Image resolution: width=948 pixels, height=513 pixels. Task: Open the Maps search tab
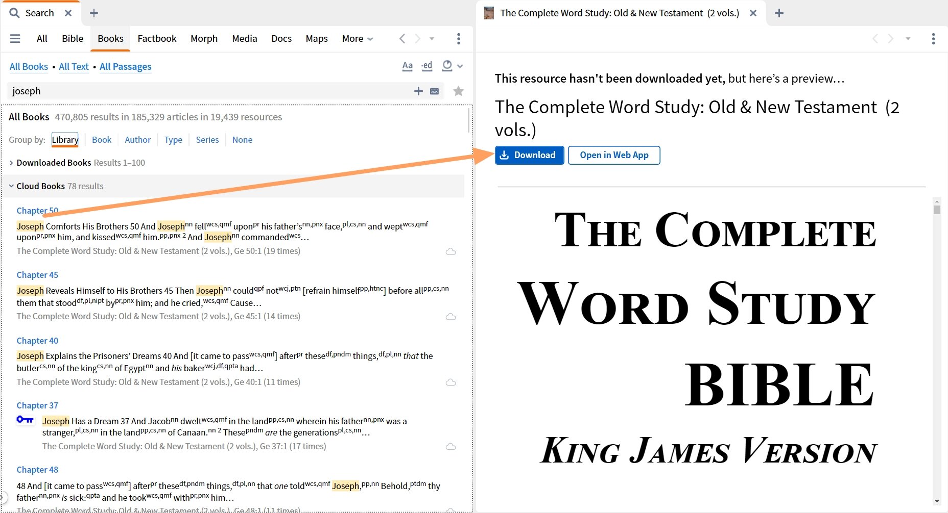click(317, 38)
